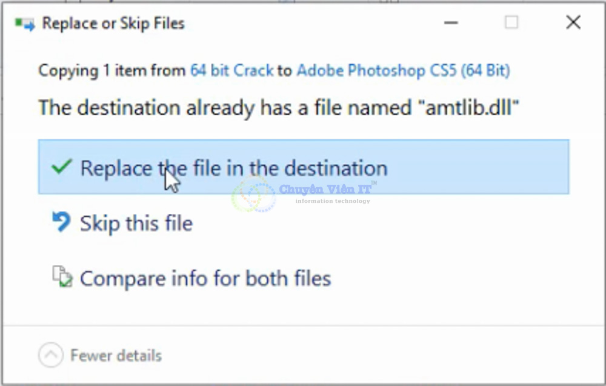Click the highlighted blue selection bar
The image size is (606, 386).
click(303, 168)
